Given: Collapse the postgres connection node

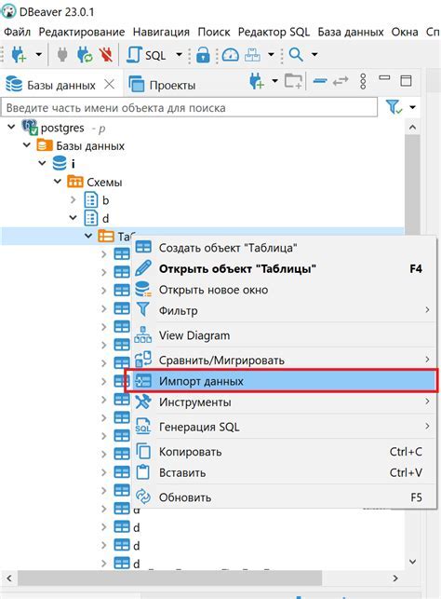Looking at the screenshot, I should tap(11, 127).
